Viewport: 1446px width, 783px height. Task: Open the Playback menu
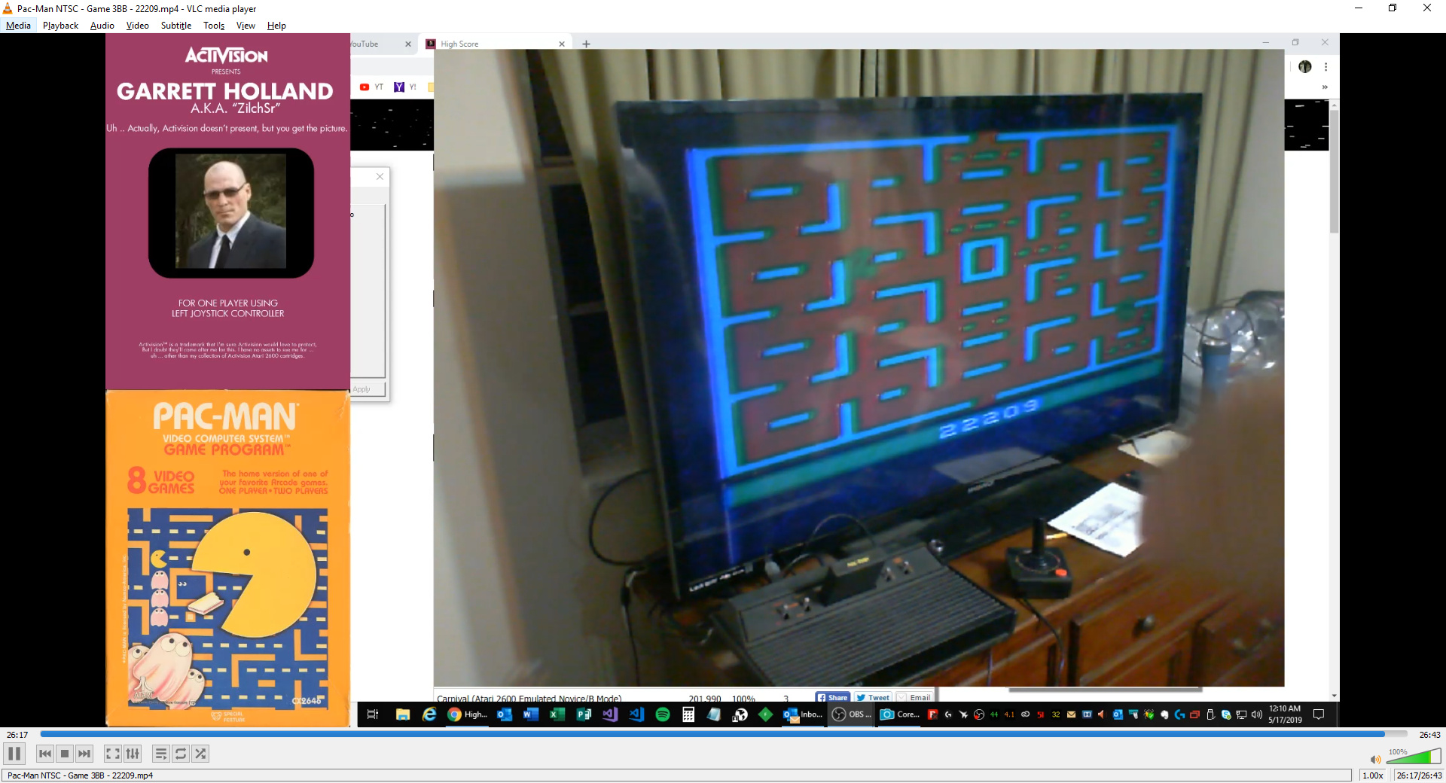[60, 26]
